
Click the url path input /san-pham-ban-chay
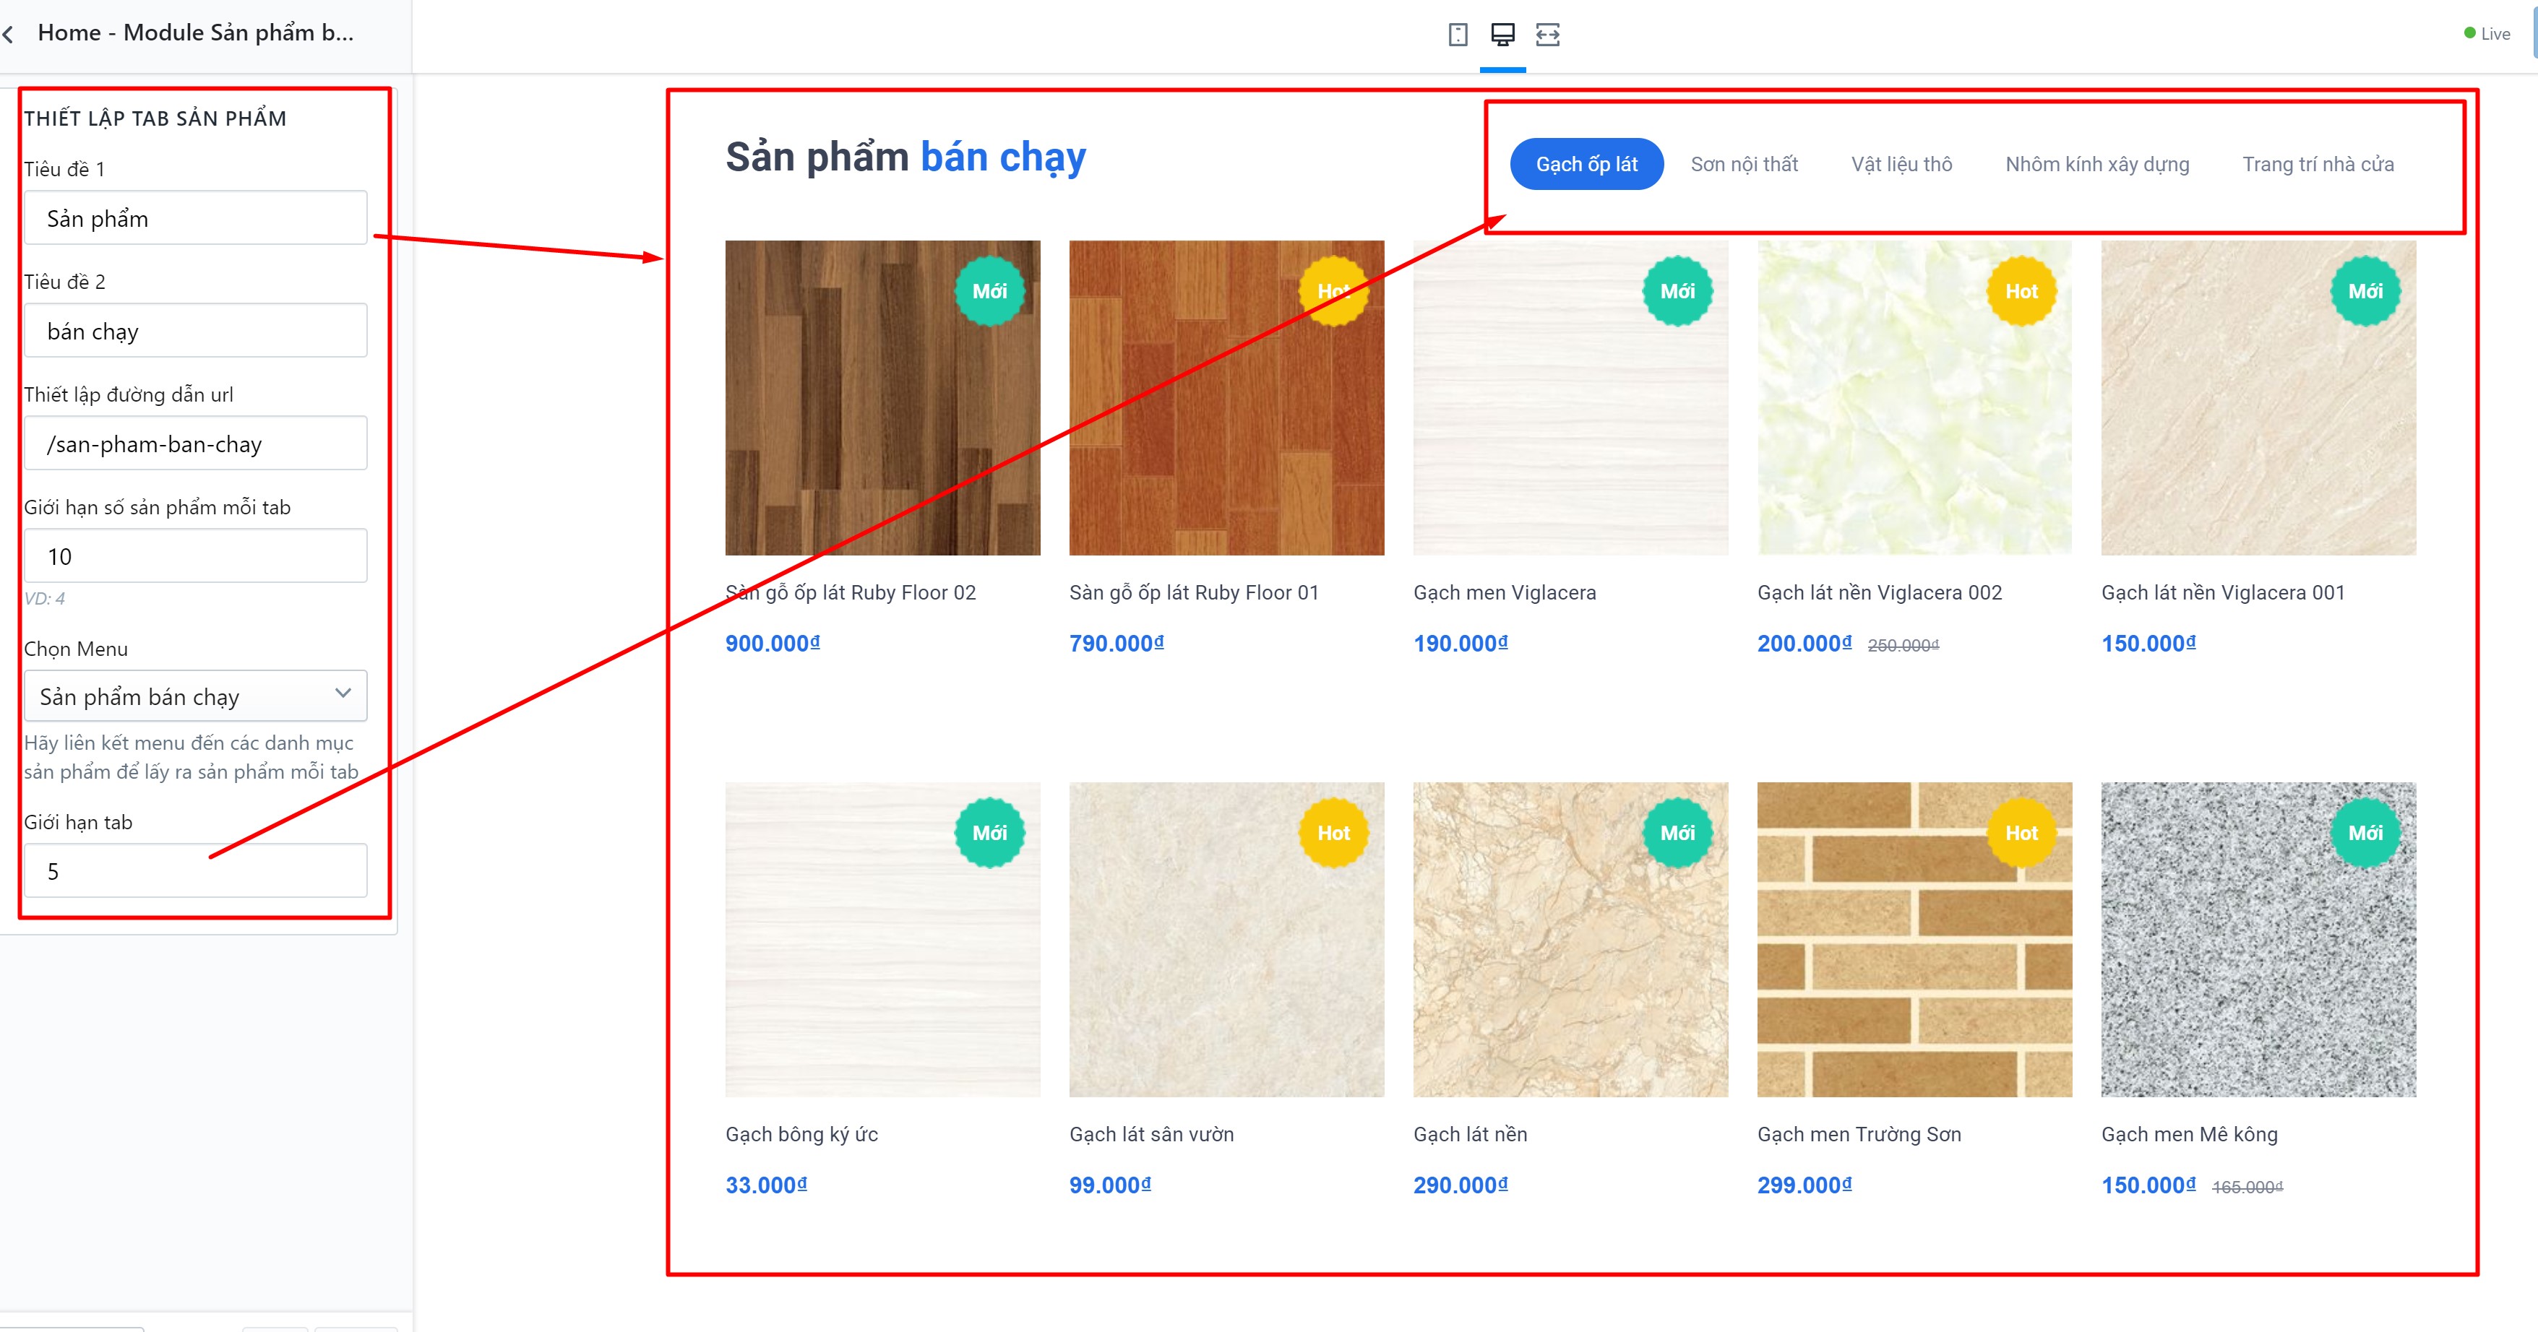(x=196, y=443)
